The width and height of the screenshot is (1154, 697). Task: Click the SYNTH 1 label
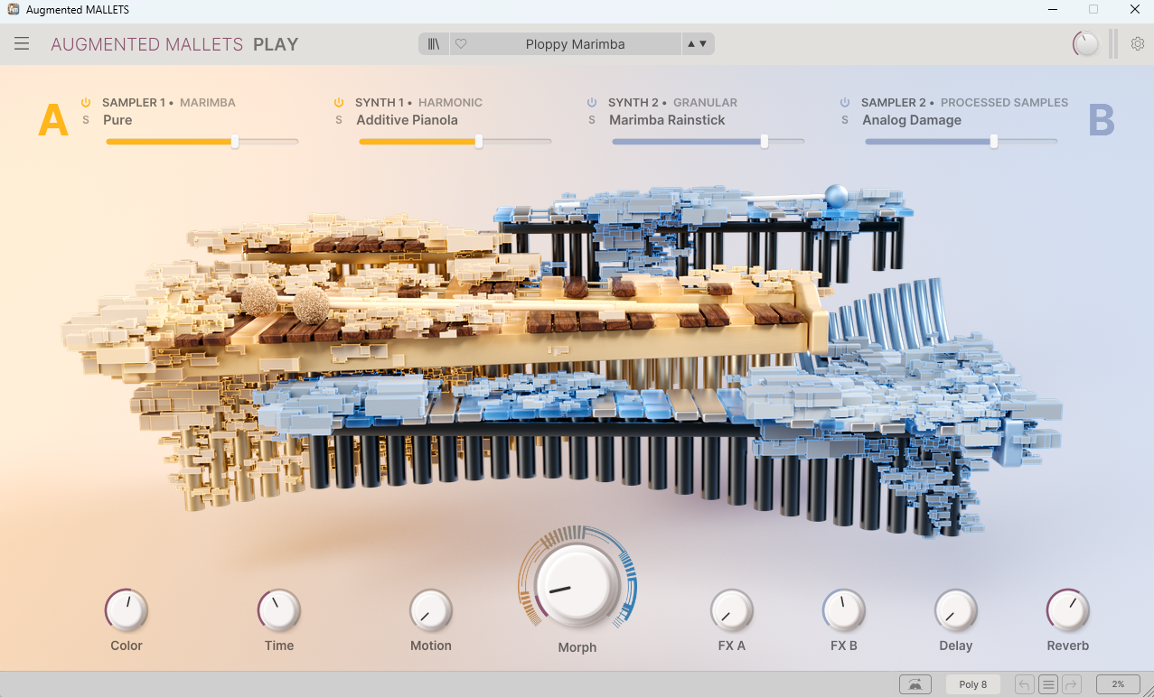[x=380, y=103]
